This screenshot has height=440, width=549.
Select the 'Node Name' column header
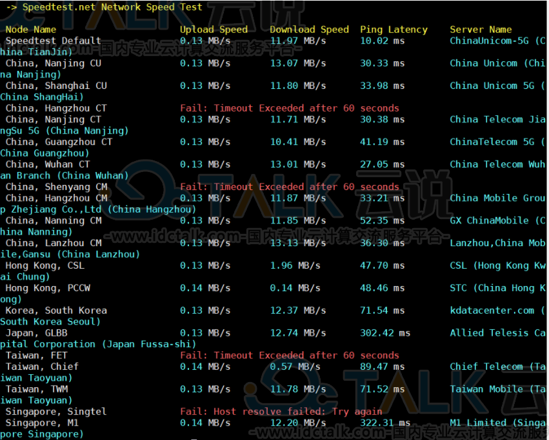pyautogui.click(x=31, y=30)
